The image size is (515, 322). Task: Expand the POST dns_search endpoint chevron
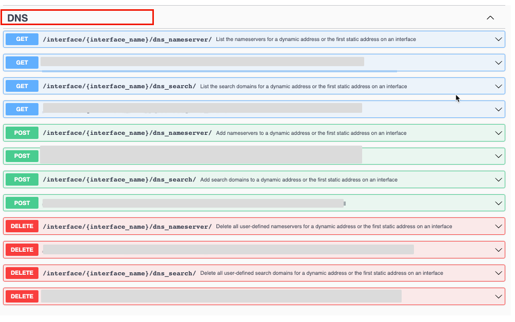point(498,179)
